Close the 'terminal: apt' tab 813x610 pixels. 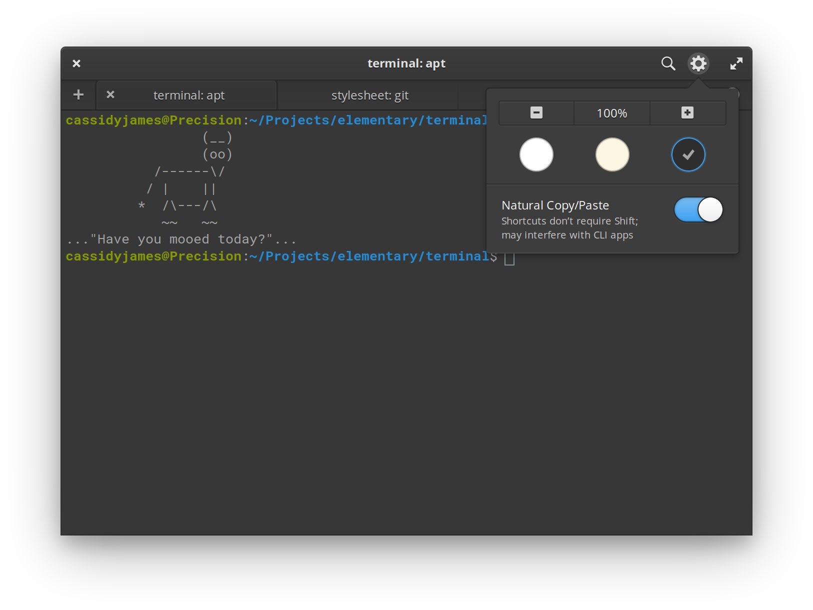coord(110,94)
